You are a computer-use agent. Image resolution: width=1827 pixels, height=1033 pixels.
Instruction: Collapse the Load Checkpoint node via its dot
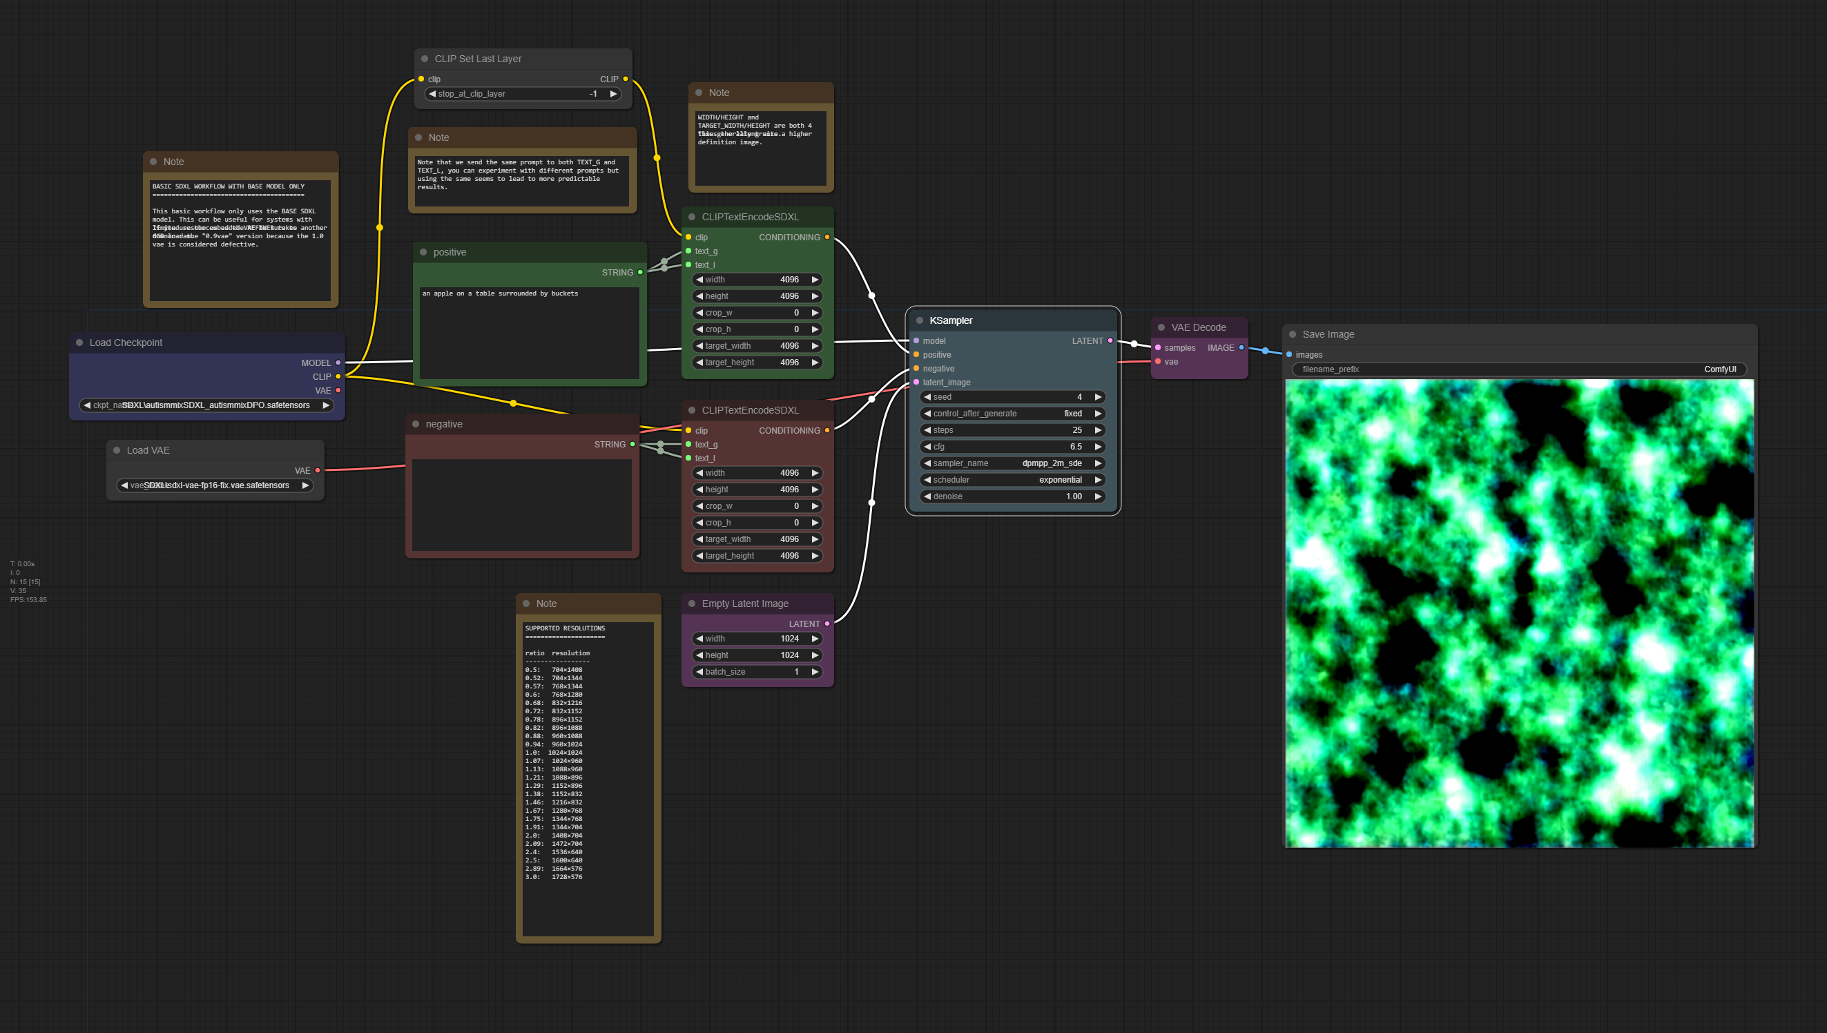(x=79, y=342)
